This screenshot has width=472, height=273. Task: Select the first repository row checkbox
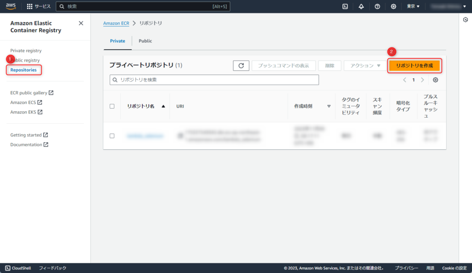tap(112, 136)
